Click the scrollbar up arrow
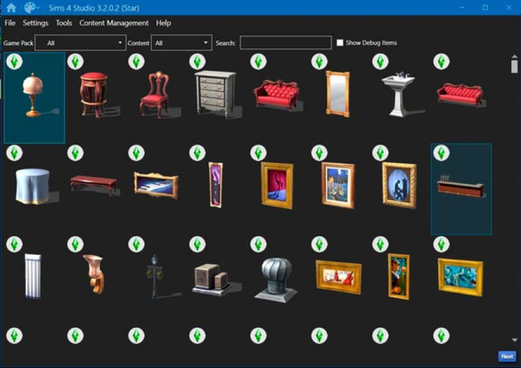Screen dimensions: 521x368 [x=514, y=57]
